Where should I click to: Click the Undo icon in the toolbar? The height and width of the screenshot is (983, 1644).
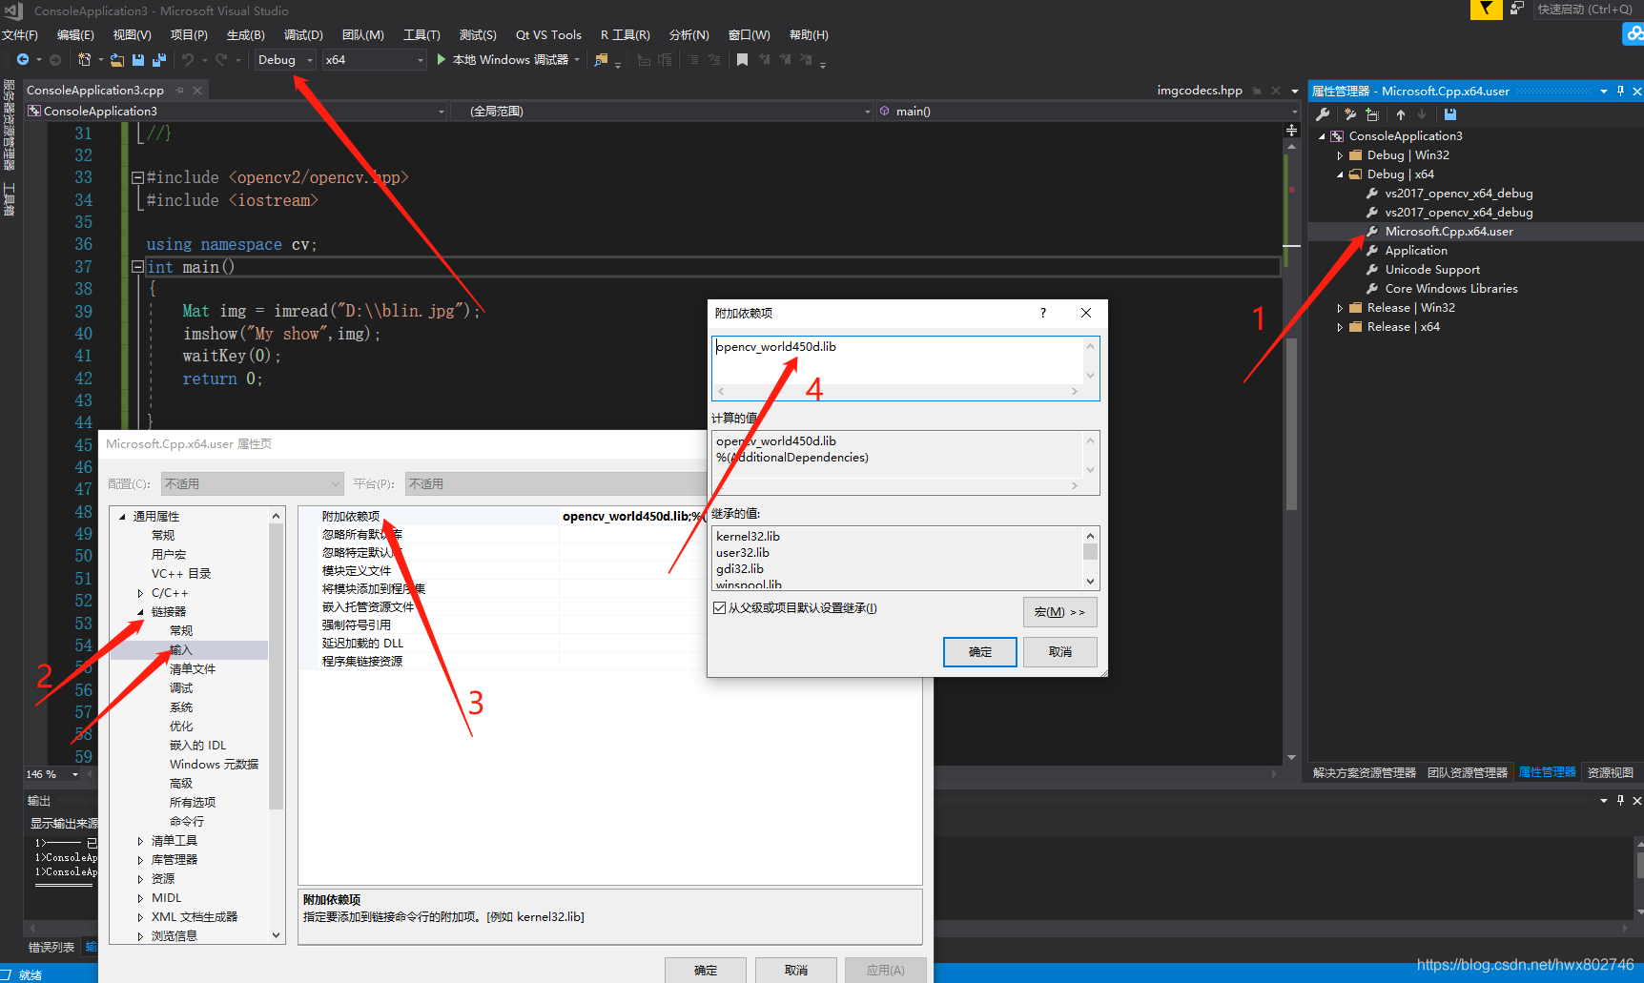coord(188,59)
